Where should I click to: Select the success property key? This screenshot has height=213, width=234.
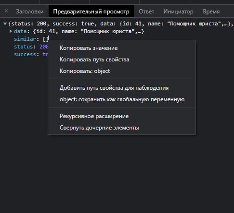[x=25, y=54]
